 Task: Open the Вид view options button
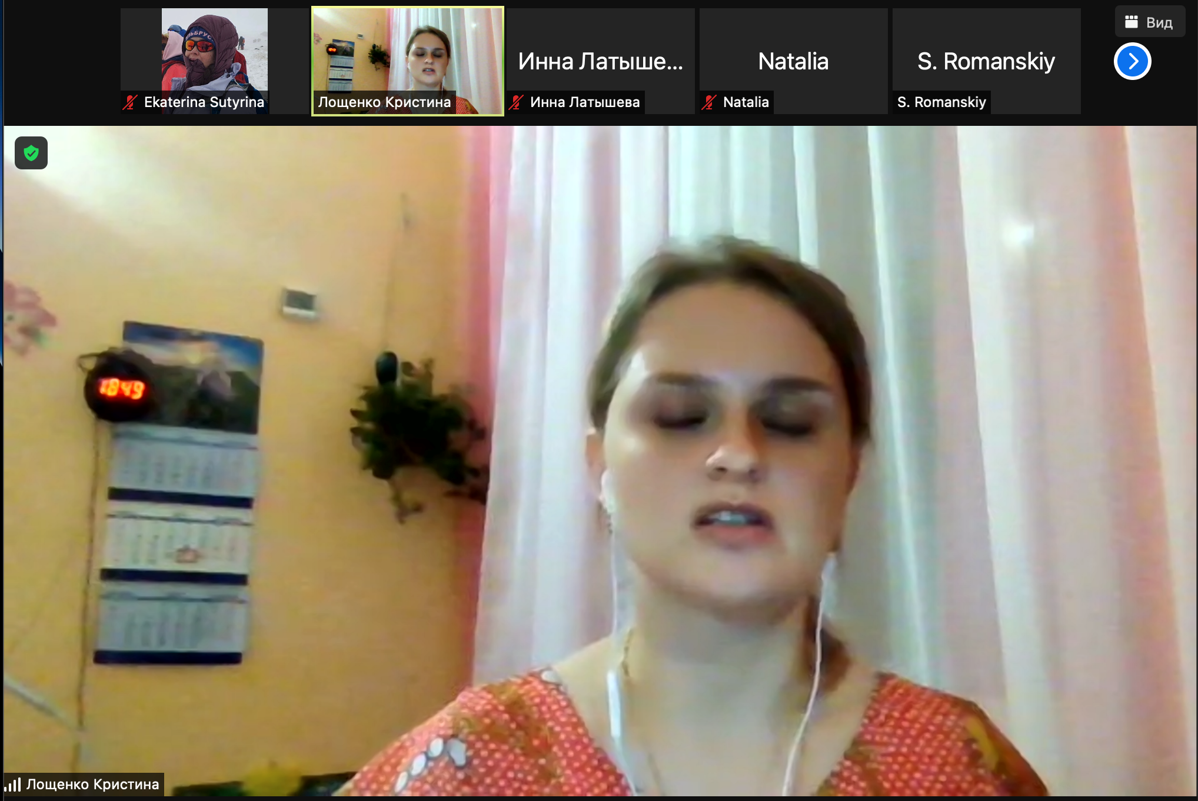tap(1150, 22)
